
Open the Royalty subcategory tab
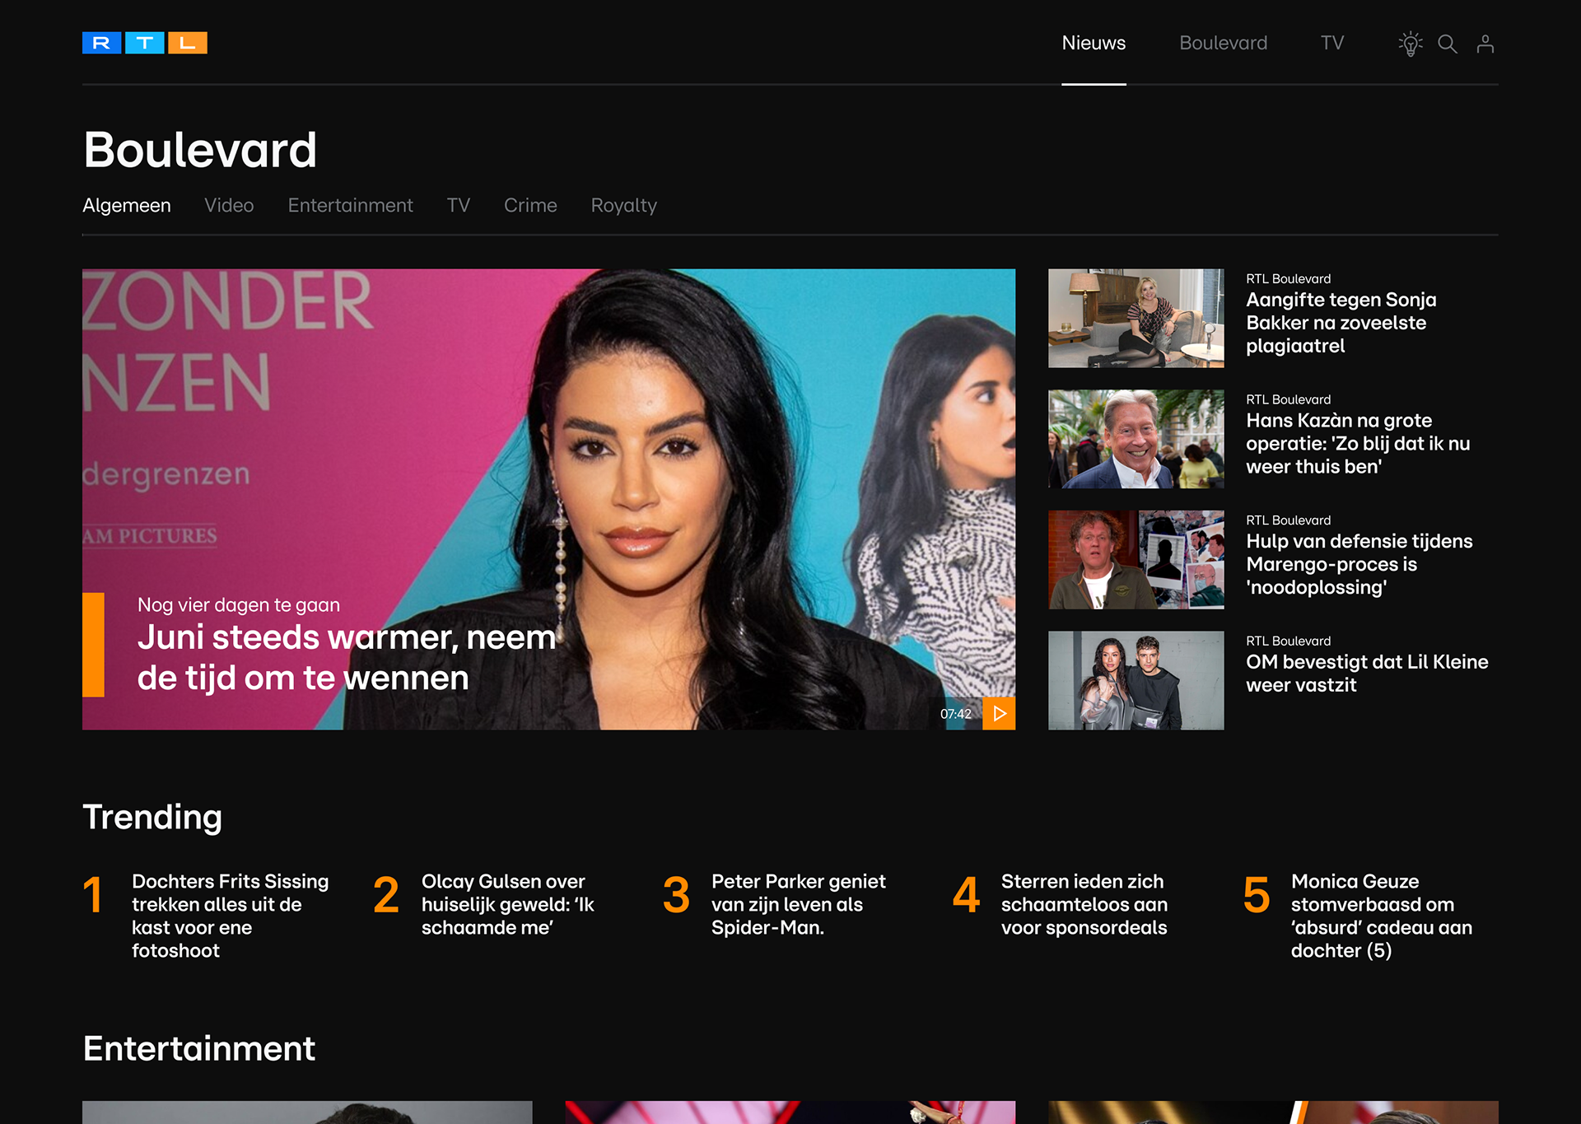pyautogui.click(x=623, y=205)
